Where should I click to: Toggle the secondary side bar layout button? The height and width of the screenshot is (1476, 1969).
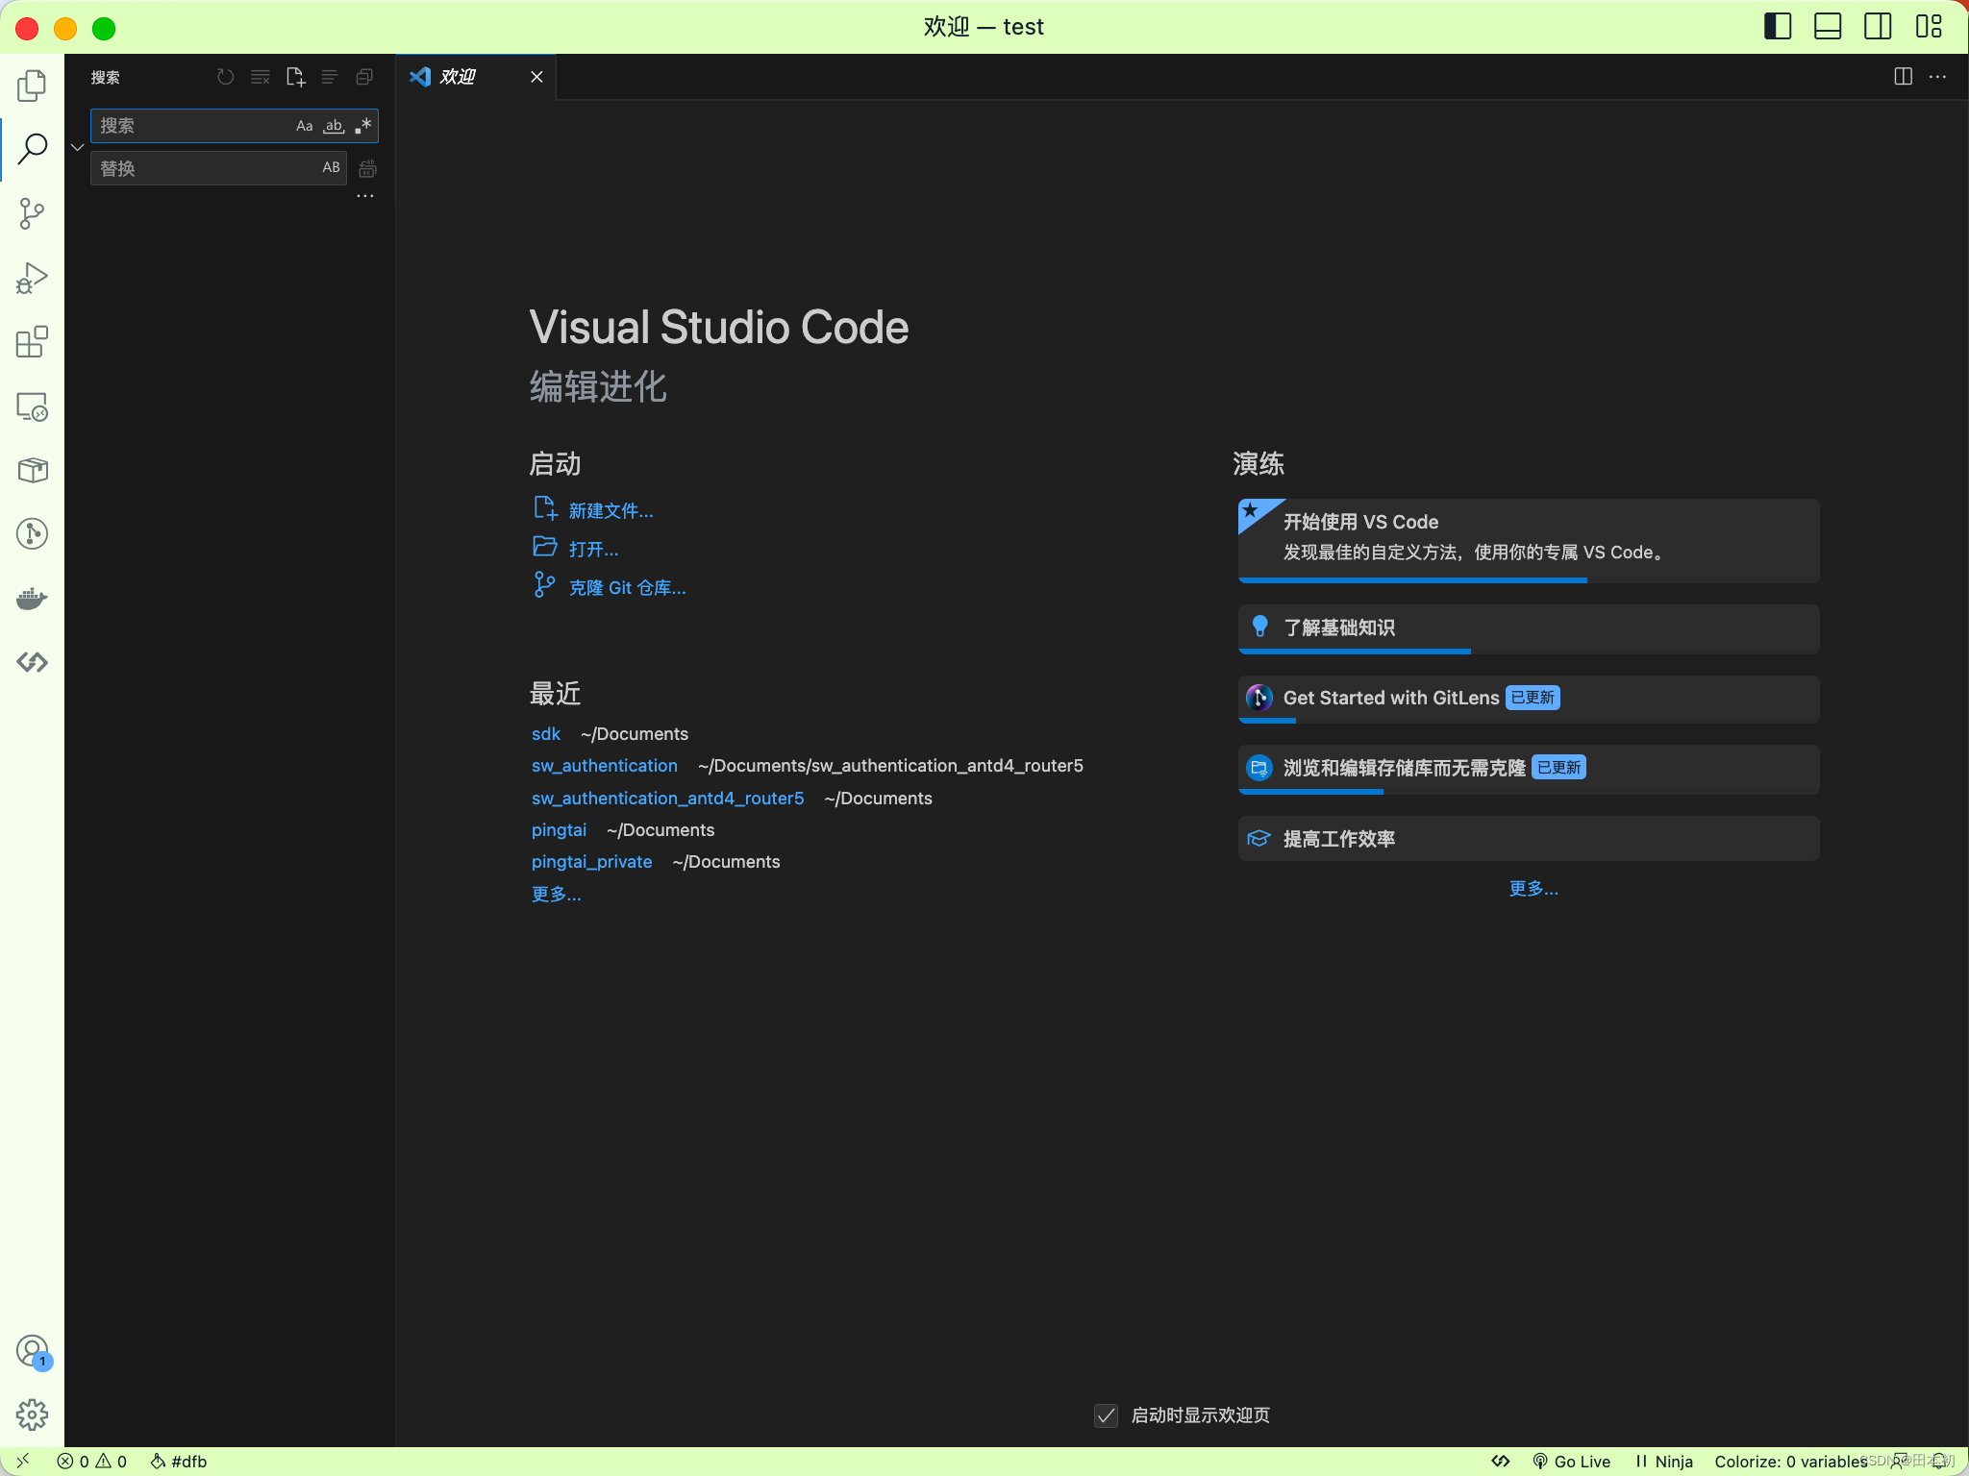tap(1878, 27)
